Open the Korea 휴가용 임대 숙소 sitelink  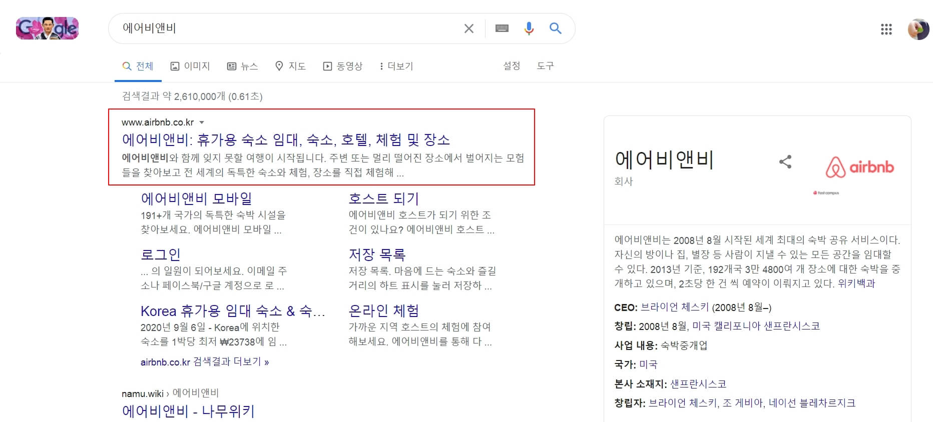pyautogui.click(x=233, y=311)
